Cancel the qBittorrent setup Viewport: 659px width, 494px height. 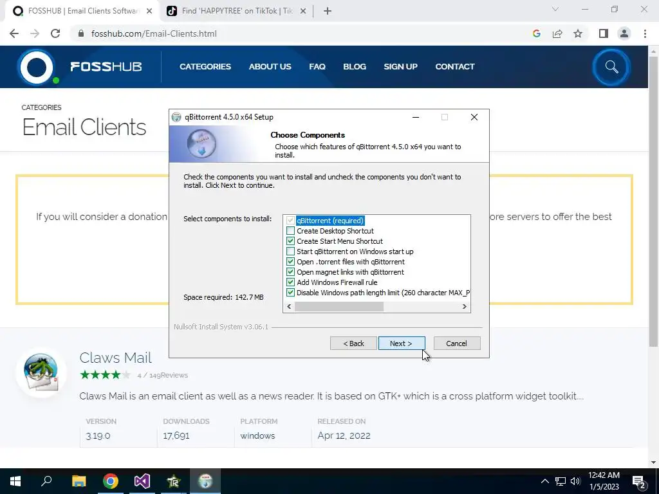pyautogui.click(x=457, y=343)
